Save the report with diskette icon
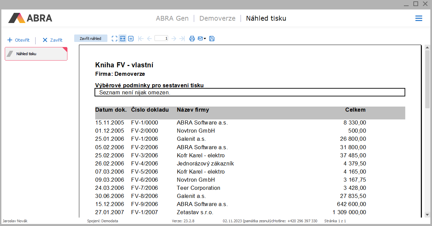Viewport: 432px width, 226px height. [x=212, y=39]
